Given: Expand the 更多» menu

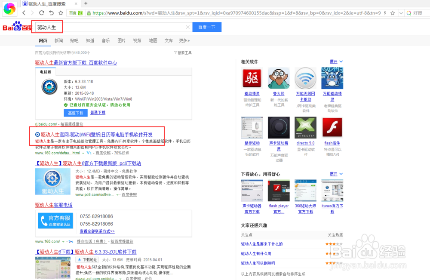Looking at the screenshot, I should (x=184, y=40).
